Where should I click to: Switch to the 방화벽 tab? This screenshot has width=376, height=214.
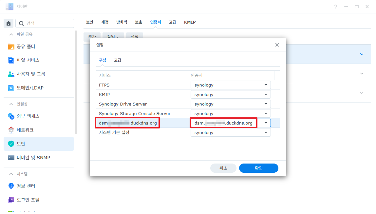pyautogui.click(x=122, y=22)
